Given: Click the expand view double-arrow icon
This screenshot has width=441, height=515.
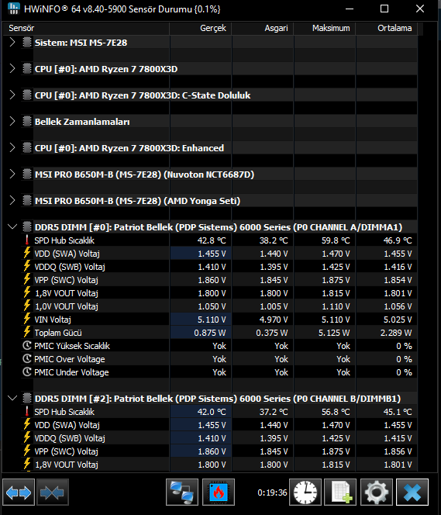Looking at the screenshot, I should (x=19, y=492).
